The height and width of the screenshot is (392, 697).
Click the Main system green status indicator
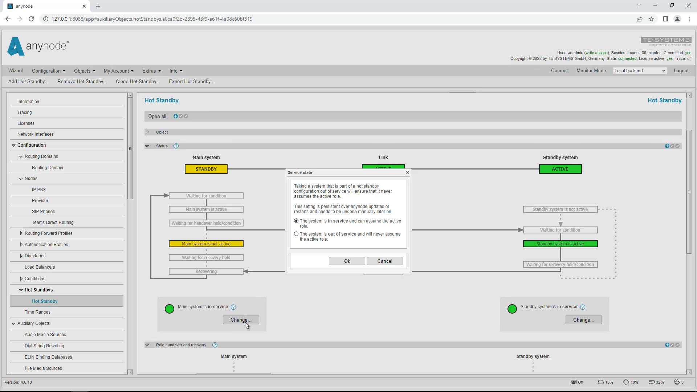[x=170, y=309]
